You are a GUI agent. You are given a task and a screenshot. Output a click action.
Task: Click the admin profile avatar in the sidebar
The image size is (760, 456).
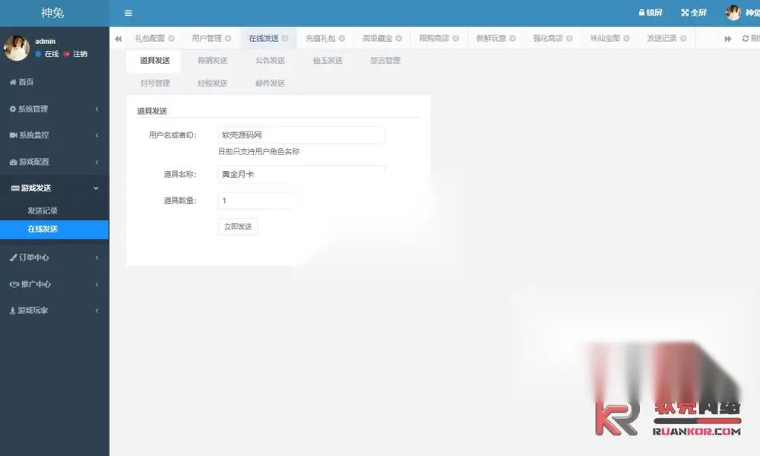click(x=17, y=48)
